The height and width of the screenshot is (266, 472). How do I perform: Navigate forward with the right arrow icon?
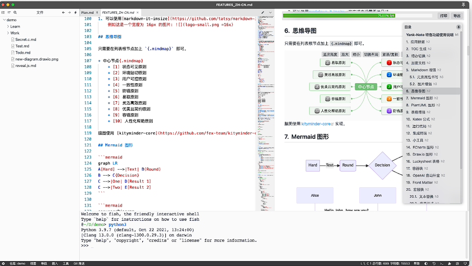[x=69, y=13]
